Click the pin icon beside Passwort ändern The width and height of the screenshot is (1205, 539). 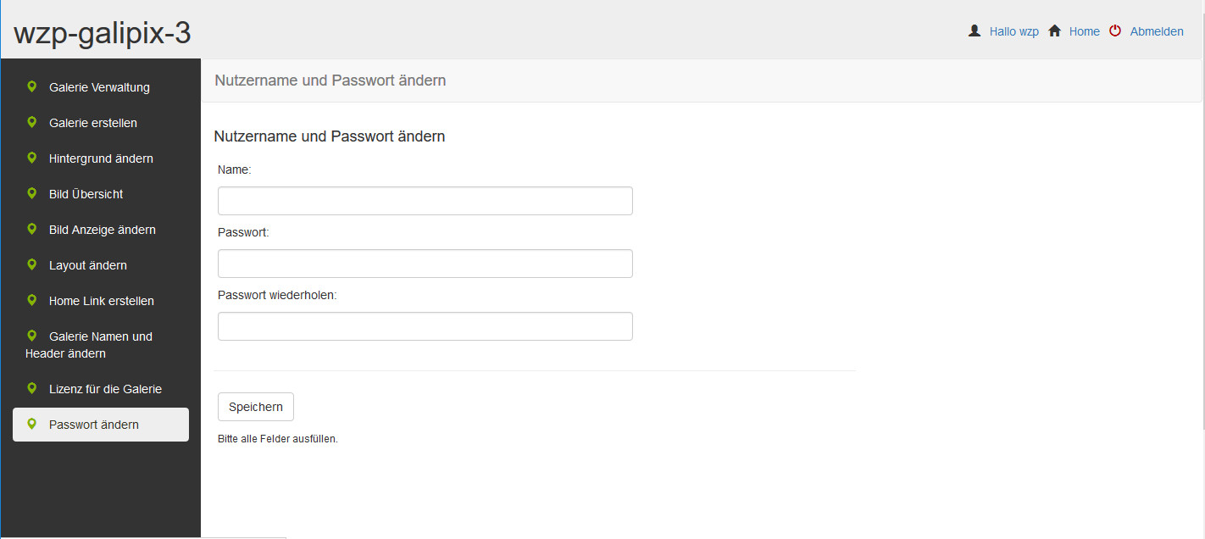tap(32, 424)
